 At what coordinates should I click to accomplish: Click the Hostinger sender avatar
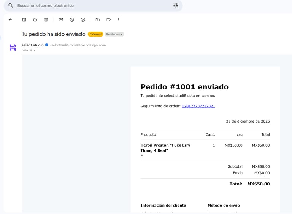click(x=13, y=47)
